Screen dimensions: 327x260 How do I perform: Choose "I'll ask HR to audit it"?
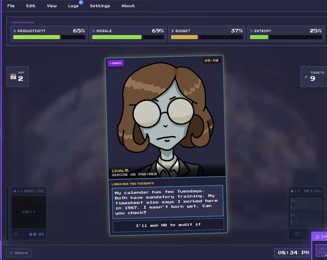click(x=168, y=225)
